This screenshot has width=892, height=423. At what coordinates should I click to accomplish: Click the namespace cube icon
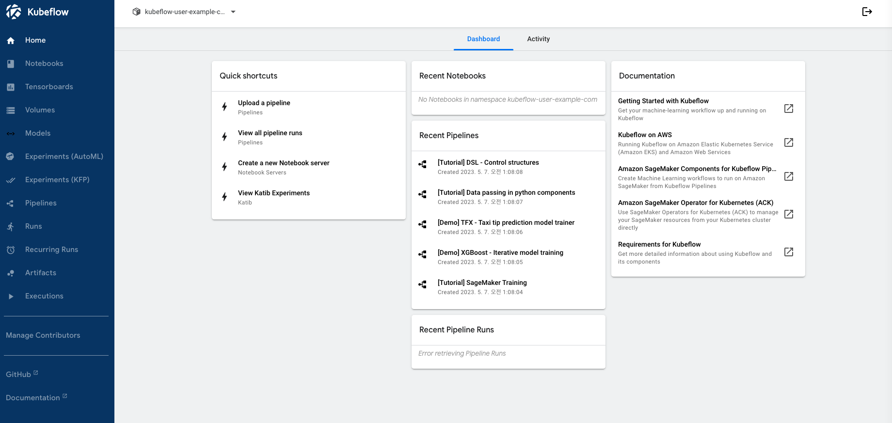(136, 12)
